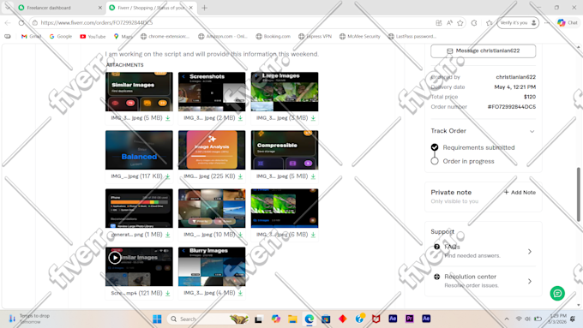Click the Requirements submitted checkmark

pos(435,147)
